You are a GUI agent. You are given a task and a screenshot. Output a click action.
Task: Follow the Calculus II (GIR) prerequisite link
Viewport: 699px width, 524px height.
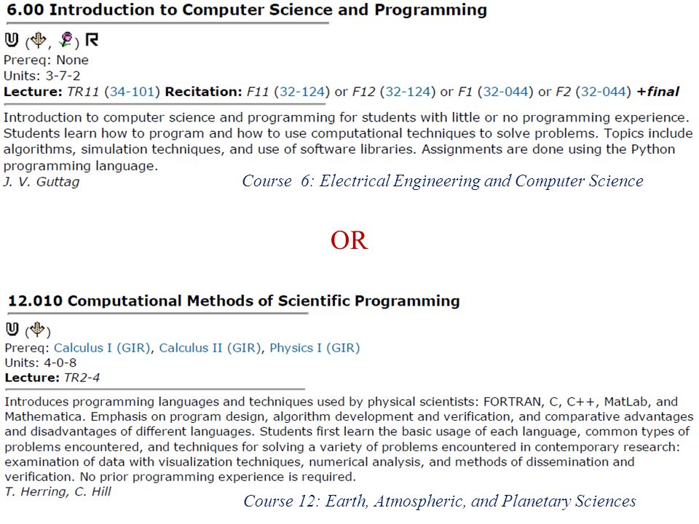(x=210, y=348)
